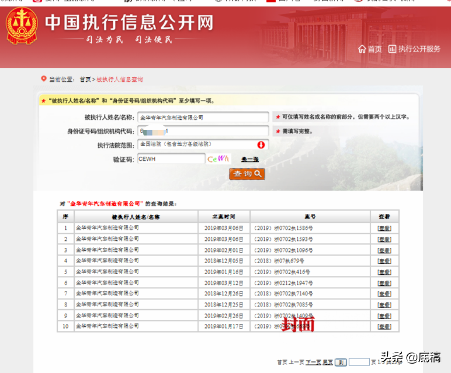View case (2019)浙0702执1096号
Image resolution: width=451 pixels, height=373 pixels.
(x=384, y=250)
